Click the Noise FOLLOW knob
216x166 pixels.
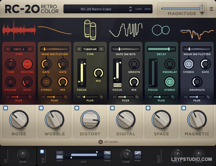(10, 82)
